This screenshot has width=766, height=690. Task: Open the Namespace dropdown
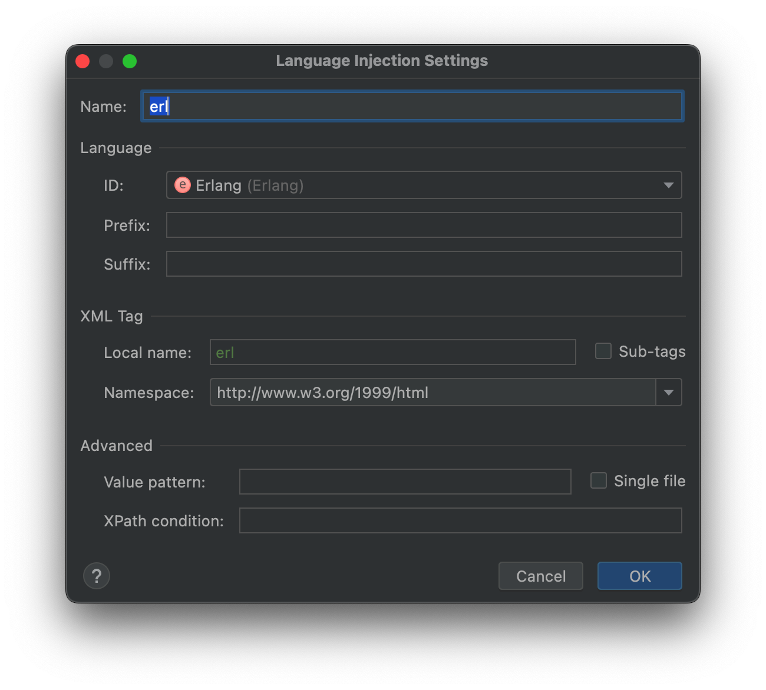coord(669,392)
